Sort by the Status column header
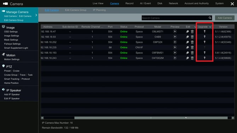Image resolution: width=237 pixels, height=133 pixels. tap(124, 27)
